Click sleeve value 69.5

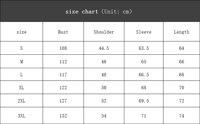[x=144, y=101]
